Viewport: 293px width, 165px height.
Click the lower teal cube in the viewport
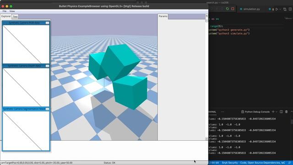coord(130,93)
